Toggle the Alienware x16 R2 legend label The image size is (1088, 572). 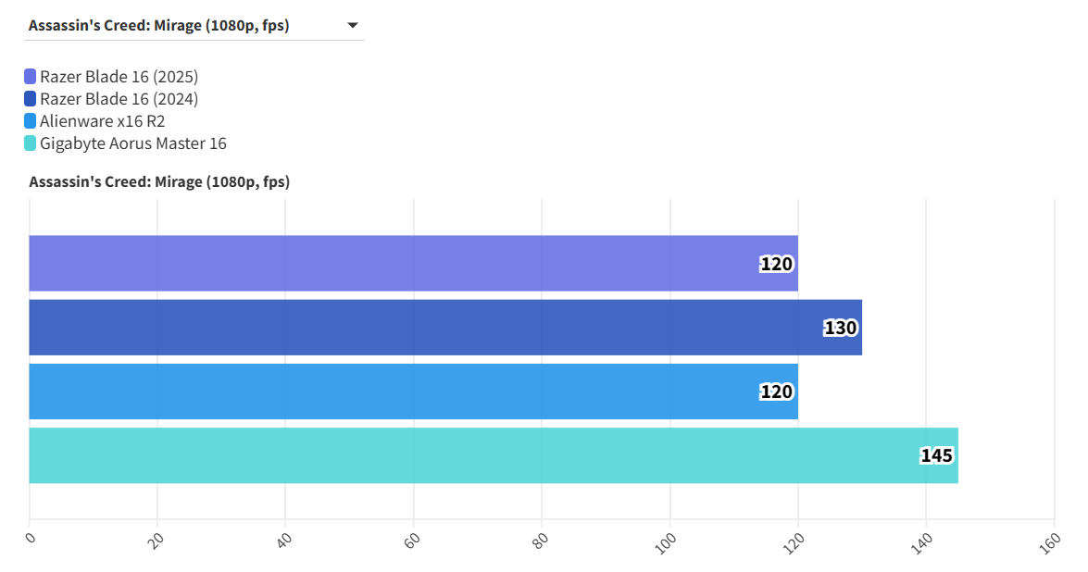[102, 121]
